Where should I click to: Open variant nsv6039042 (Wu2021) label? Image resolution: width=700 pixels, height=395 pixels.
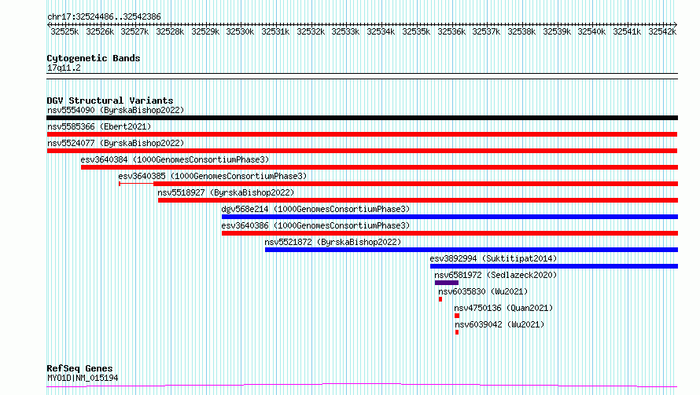tap(499, 324)
